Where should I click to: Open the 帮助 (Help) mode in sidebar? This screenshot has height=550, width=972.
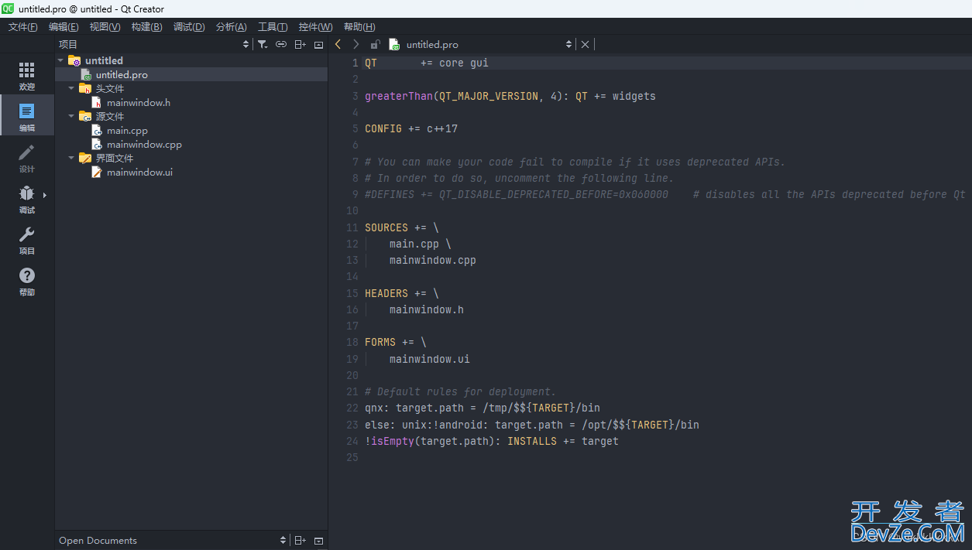pos(27,281)
